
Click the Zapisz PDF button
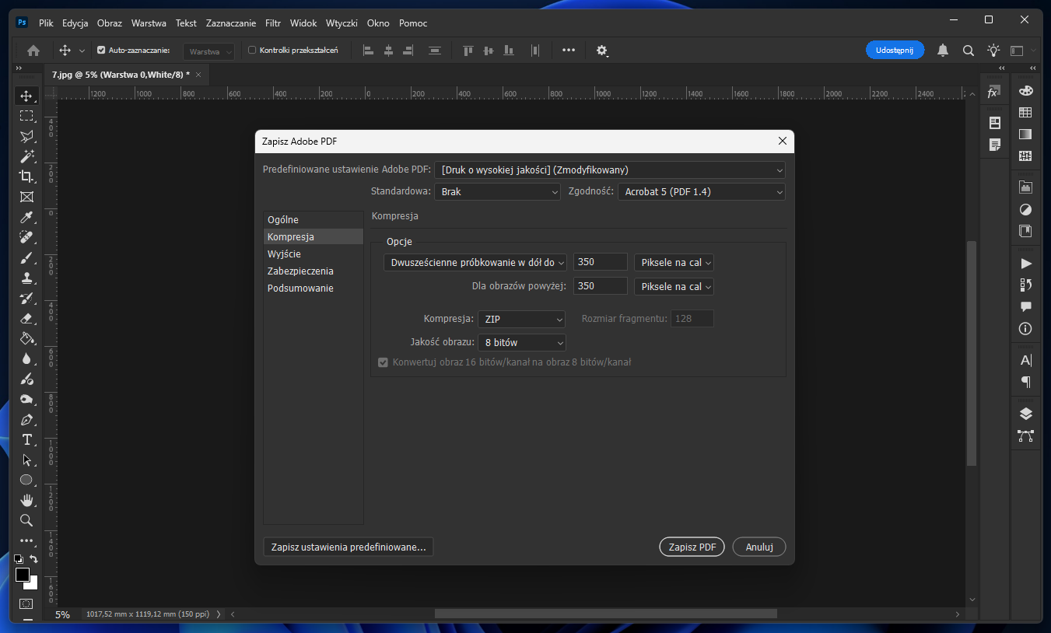click(691, 547)
